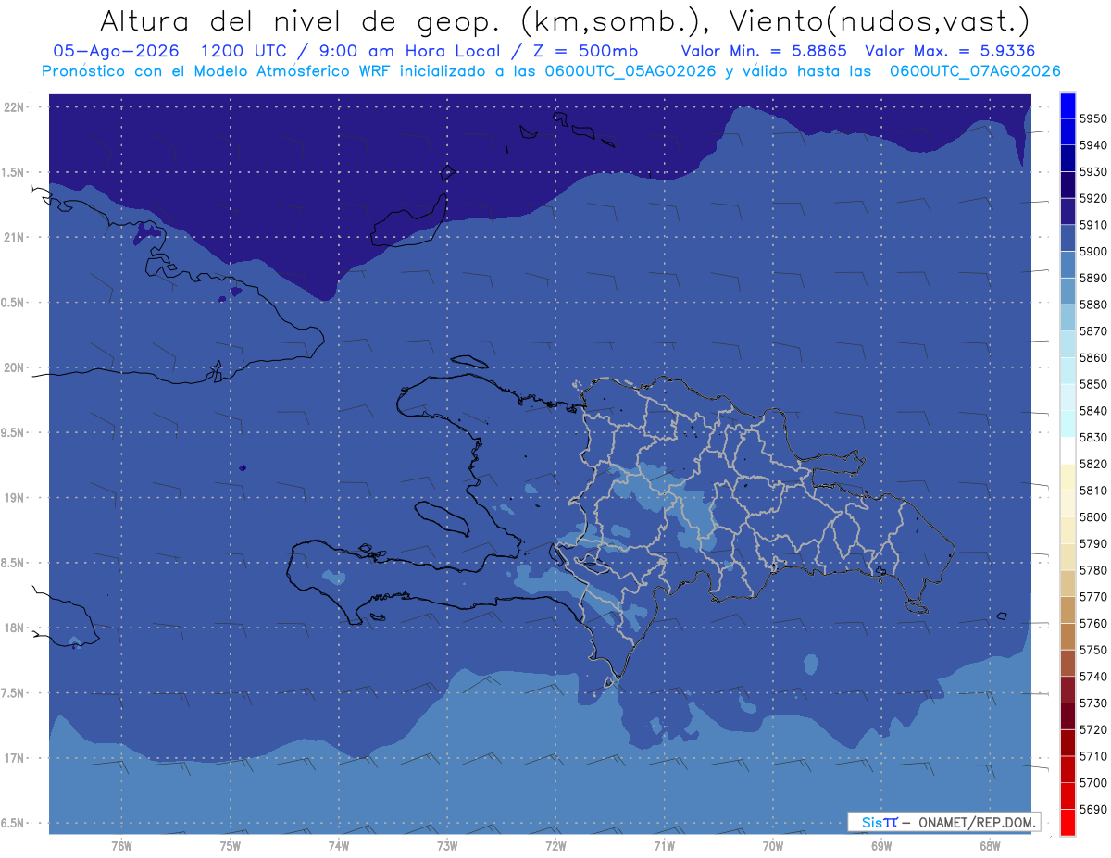
Task: Click the '70W' longitude axis label
Action: [773, 846]
